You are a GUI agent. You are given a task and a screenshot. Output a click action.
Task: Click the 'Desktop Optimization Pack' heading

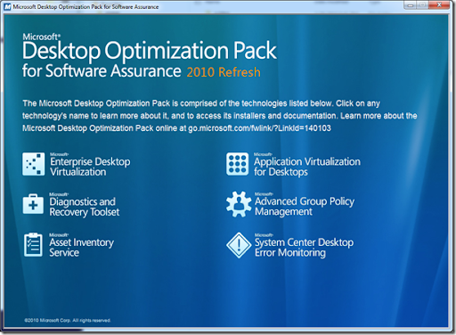point(150,51)
